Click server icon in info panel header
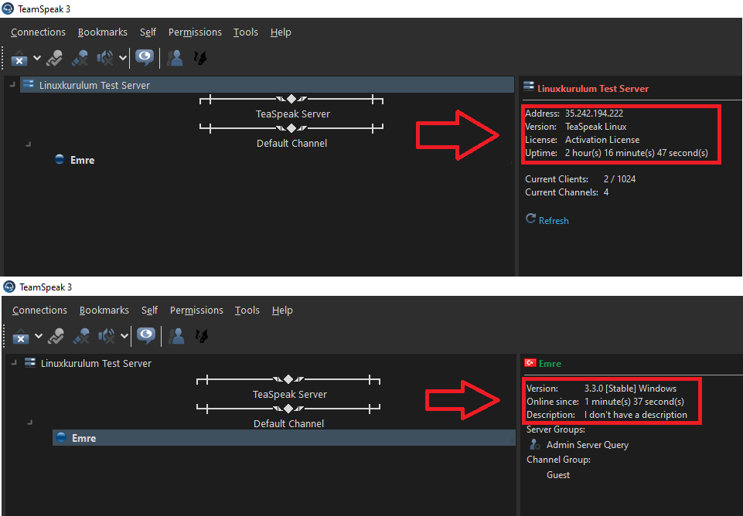This screenshot has height=516, width=743. pyautogui.click(x=529, y=87)
